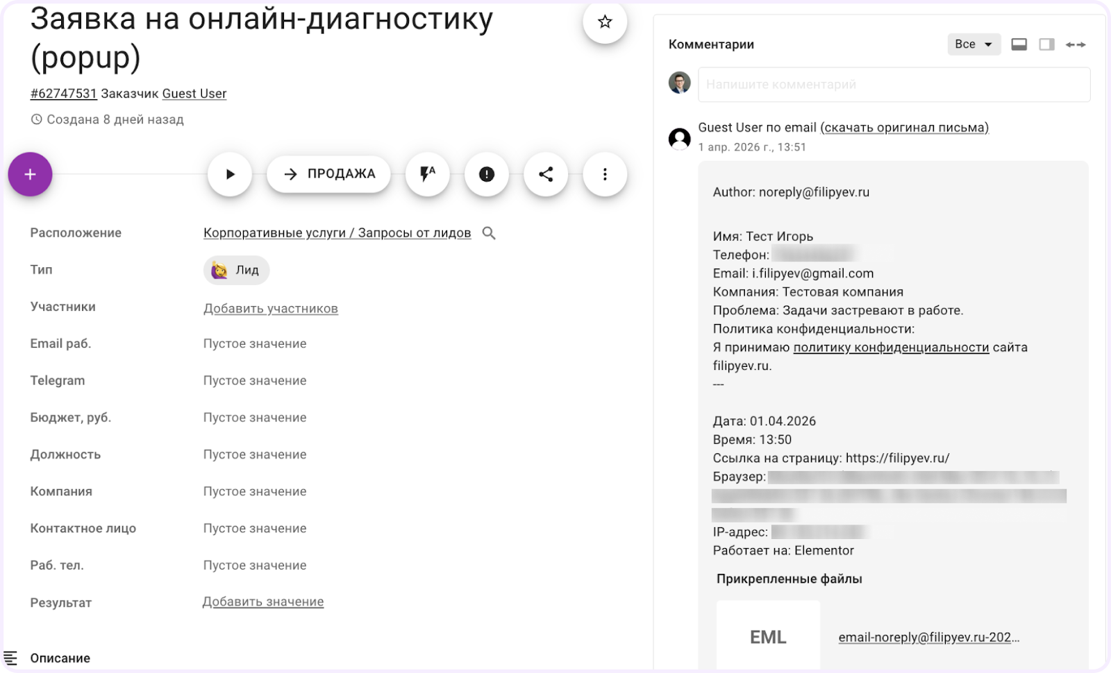Click the 'Лид' type chip

pos(236,270)
